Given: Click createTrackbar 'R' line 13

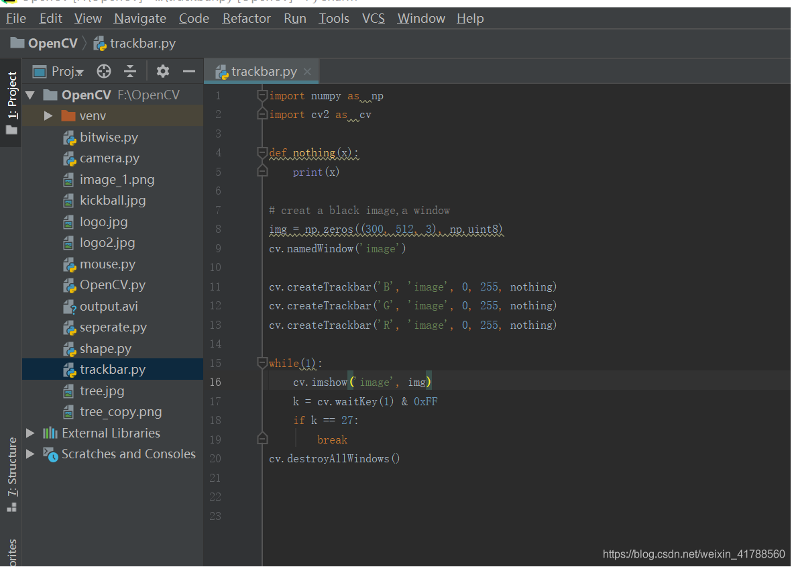Looking at the screenshot, I should pyautogui.click(x=412, y=325).
